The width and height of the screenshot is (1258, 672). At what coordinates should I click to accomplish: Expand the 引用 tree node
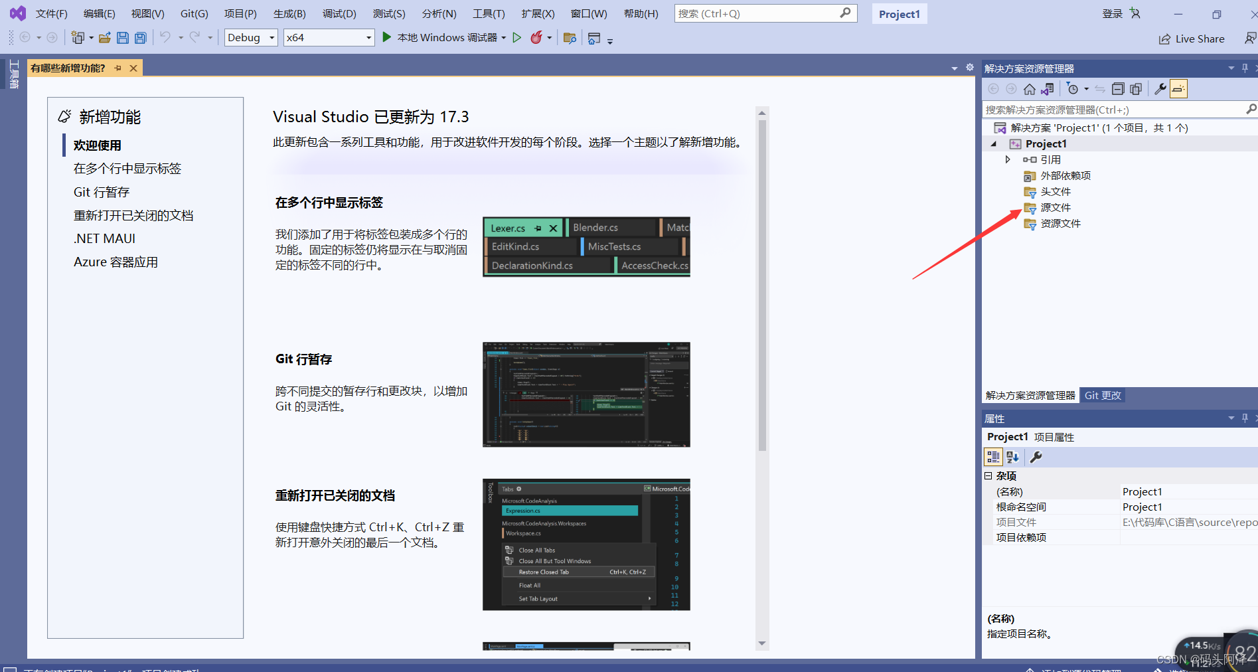pos(1008,159)
